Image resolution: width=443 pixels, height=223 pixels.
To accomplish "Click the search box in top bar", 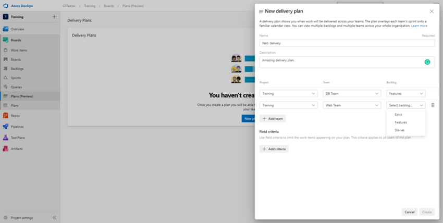I will tap(360, 3).
